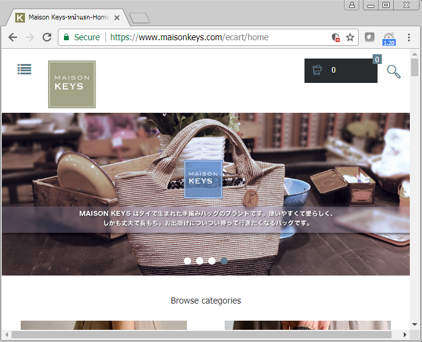
Task: Click the green Secure padlock icon
Action: point(66,37)
